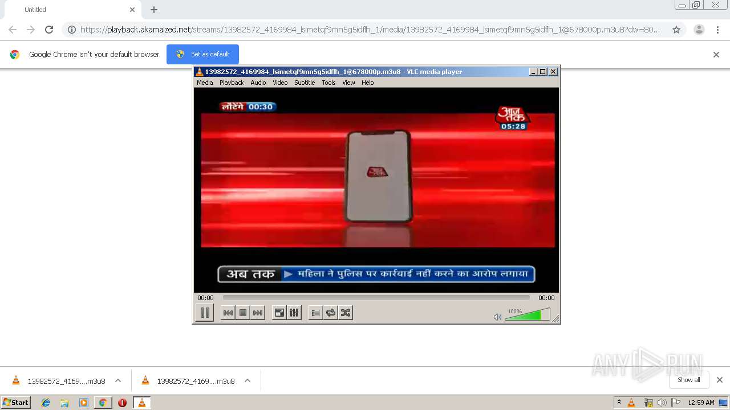Image resolution: width=730 pixels, height=410 pixels.
Task: Skip to previous media in VLC
Action: click(x=228, y=313)
